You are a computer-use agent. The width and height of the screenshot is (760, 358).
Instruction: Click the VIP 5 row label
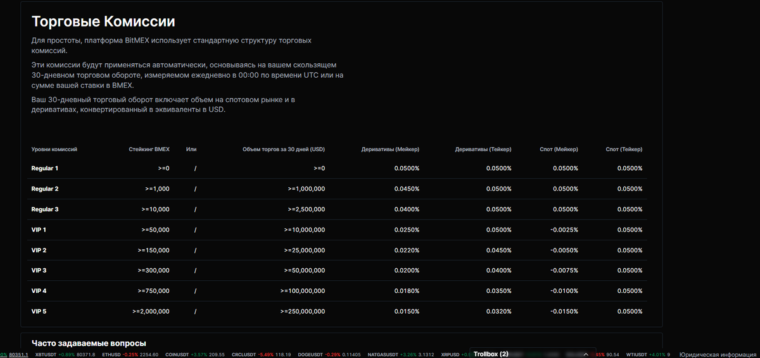point(39,311)
